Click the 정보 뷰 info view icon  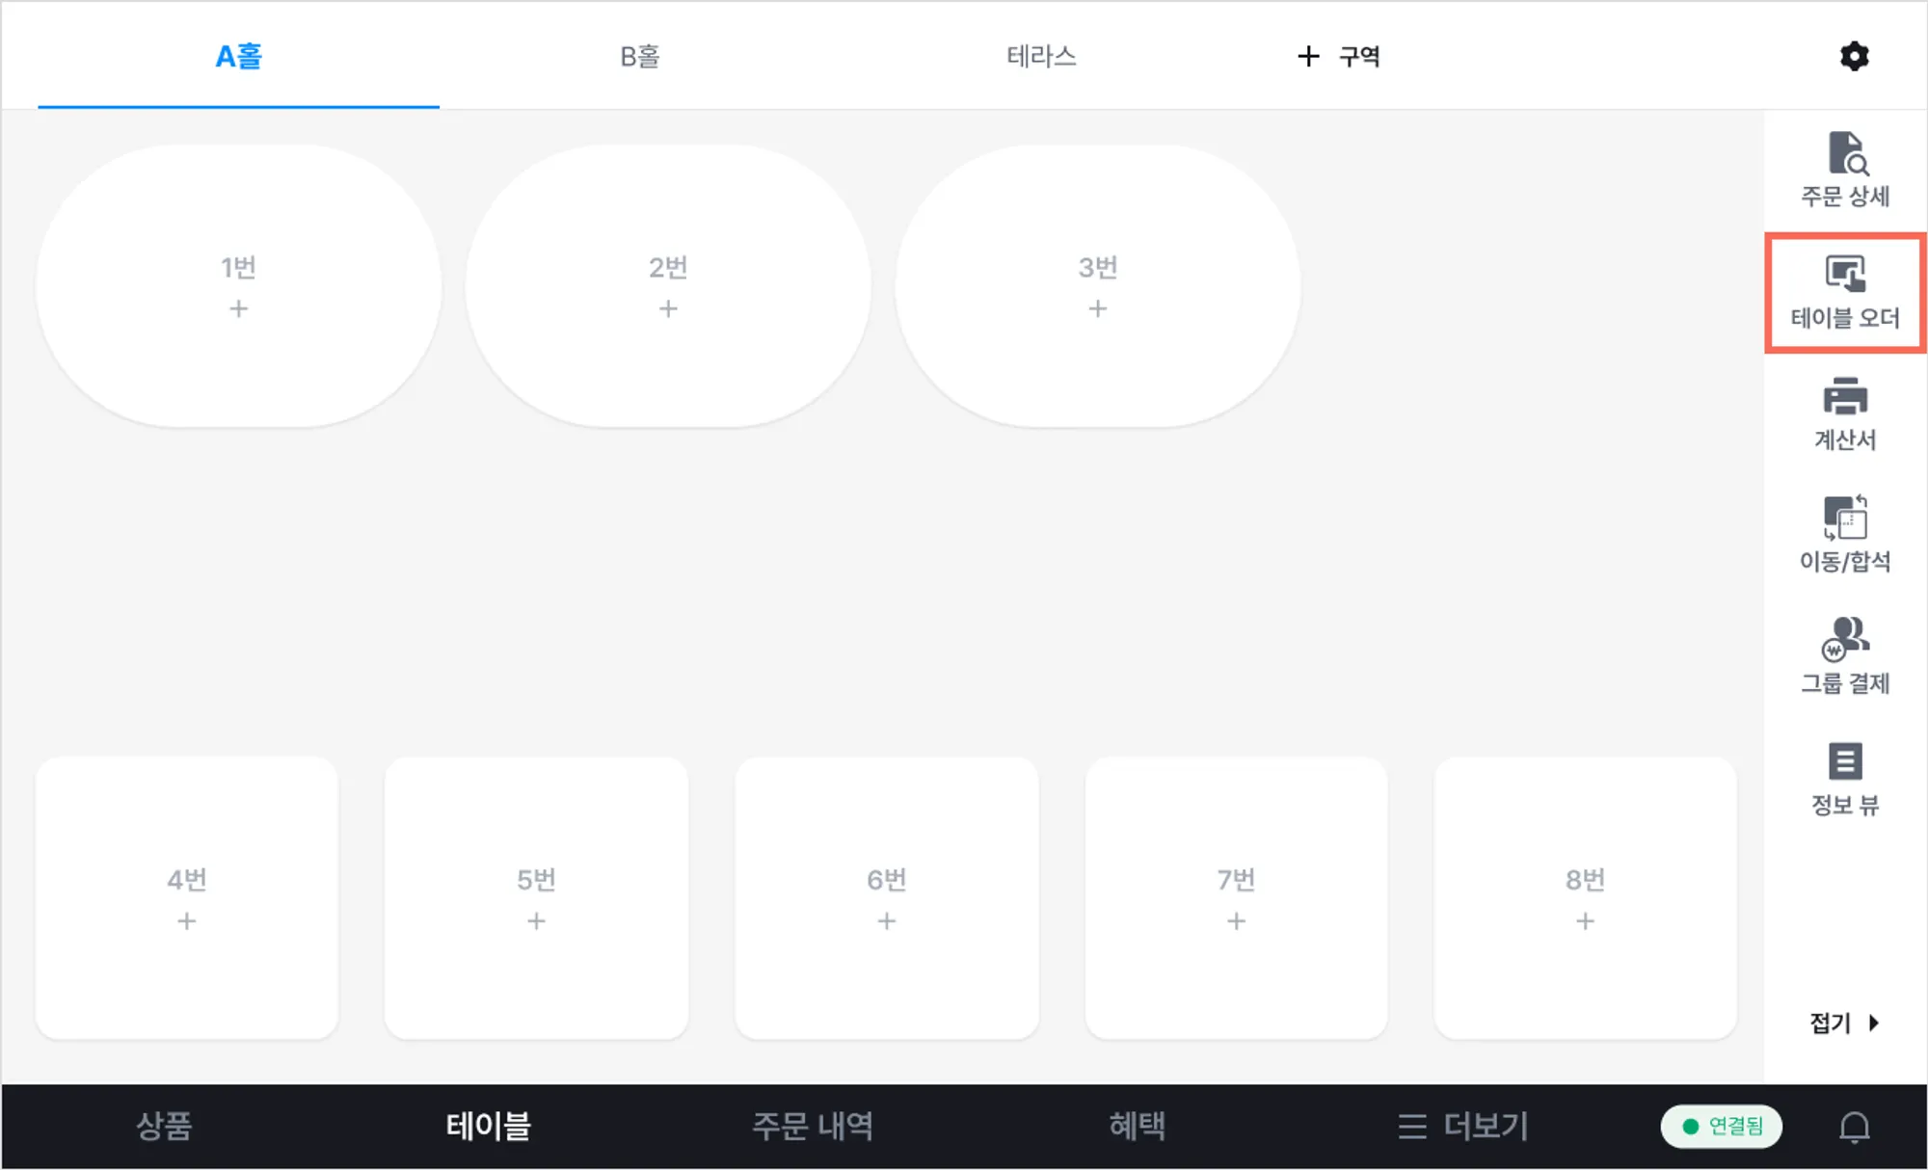[1845, 779]
